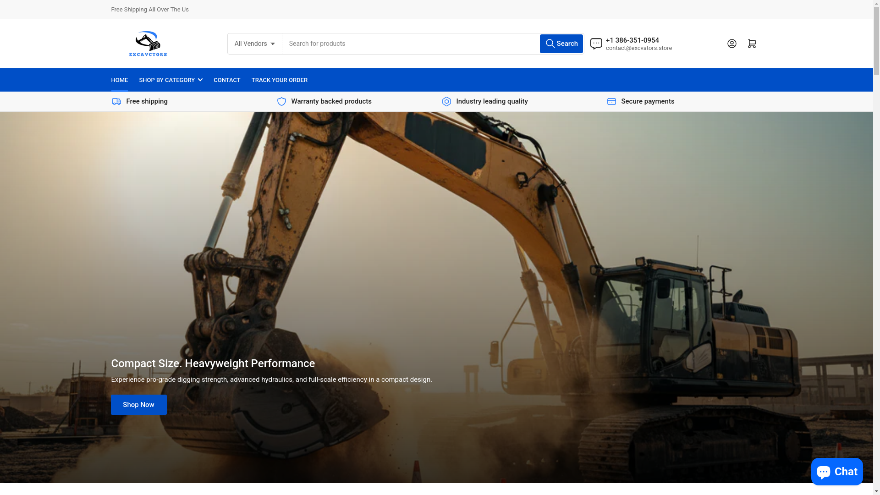This screenshot has height=495, width=880.
Task: Click the warranty shield icon
Action: point(281,101)
